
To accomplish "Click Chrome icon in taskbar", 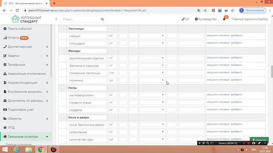I will pos(41,149).
